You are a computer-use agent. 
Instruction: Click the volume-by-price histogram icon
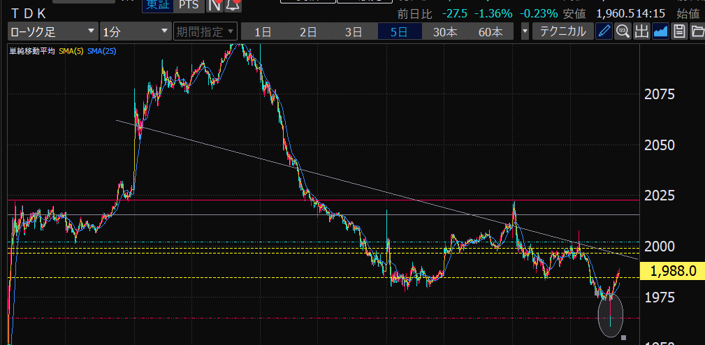point(642,31)
